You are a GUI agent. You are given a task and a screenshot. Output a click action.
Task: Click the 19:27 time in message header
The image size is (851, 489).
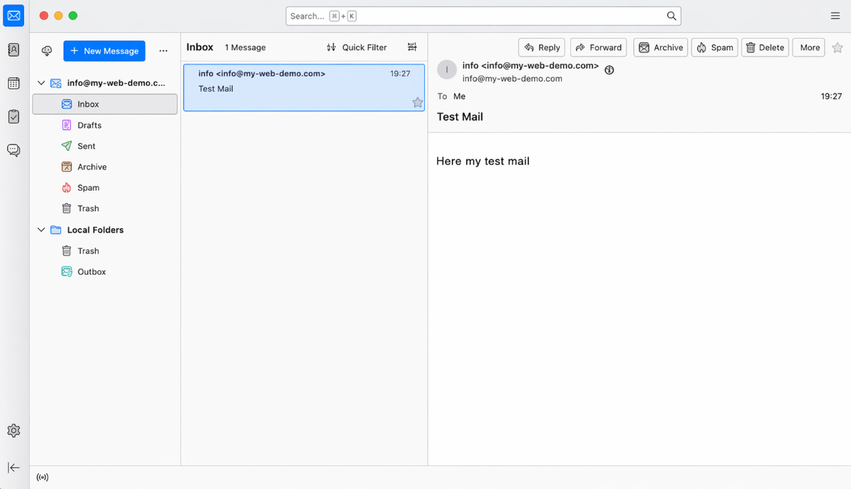pyautogui.click(x=831, y=96)
